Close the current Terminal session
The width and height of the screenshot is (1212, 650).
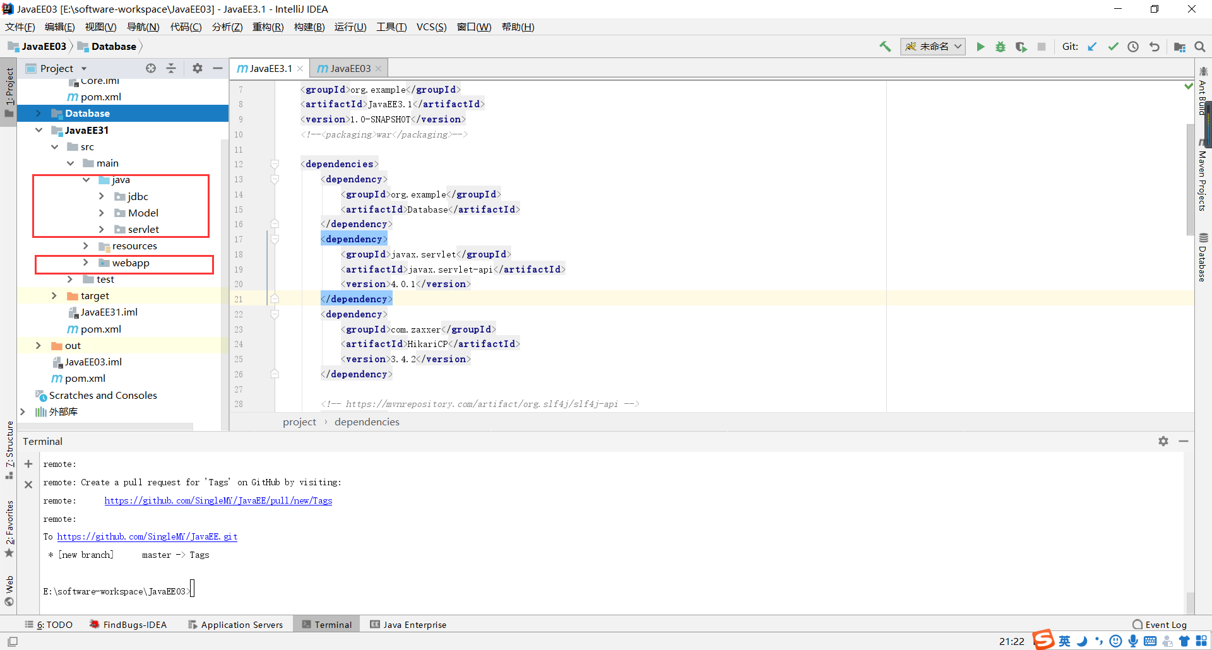pos(28,485)
